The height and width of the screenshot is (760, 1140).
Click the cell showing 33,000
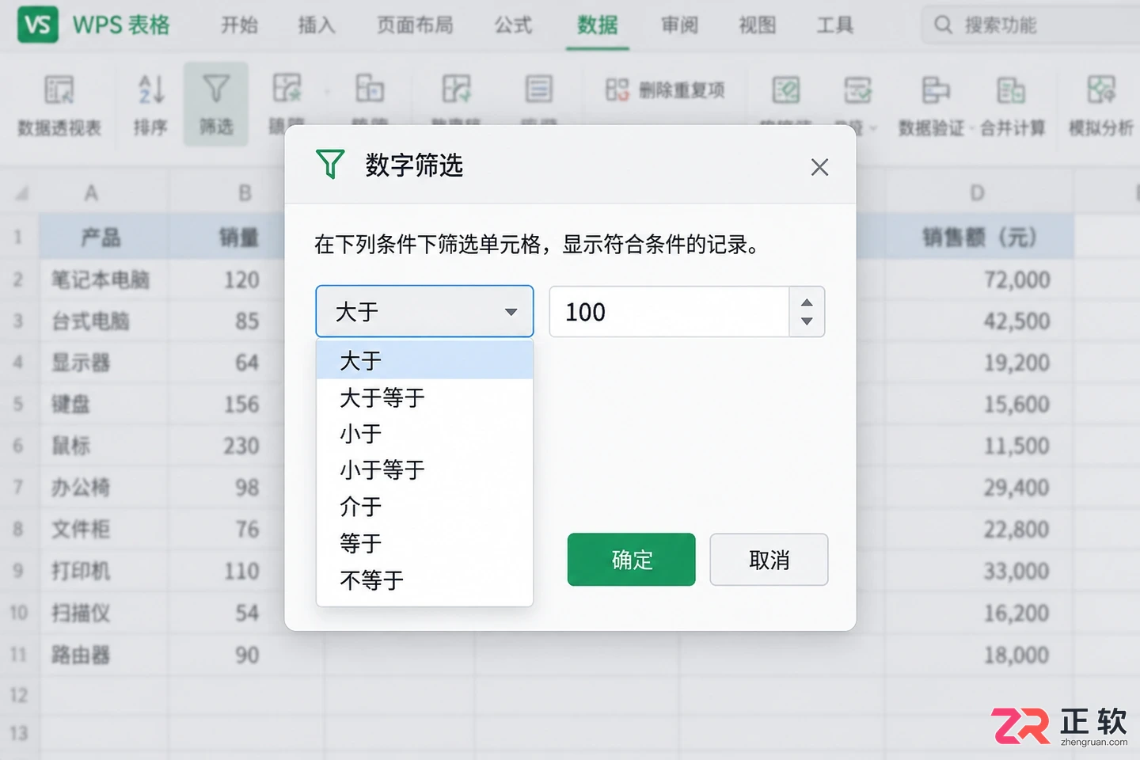(x=980, y=571)
